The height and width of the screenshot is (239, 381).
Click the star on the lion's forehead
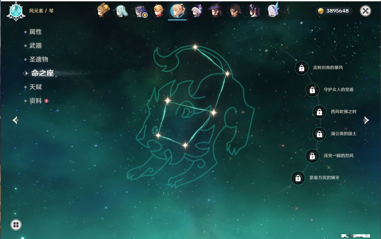point(168,100)
